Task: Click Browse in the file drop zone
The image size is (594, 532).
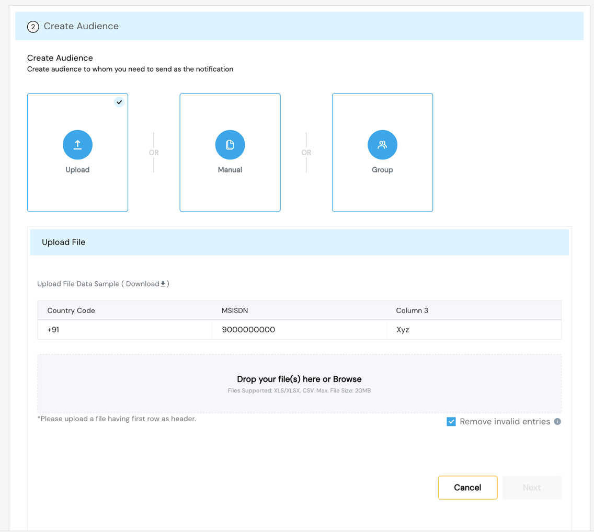Action: pos(347,379)
